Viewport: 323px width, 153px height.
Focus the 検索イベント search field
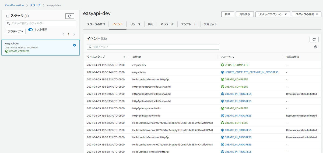click(x=153, y=47)
